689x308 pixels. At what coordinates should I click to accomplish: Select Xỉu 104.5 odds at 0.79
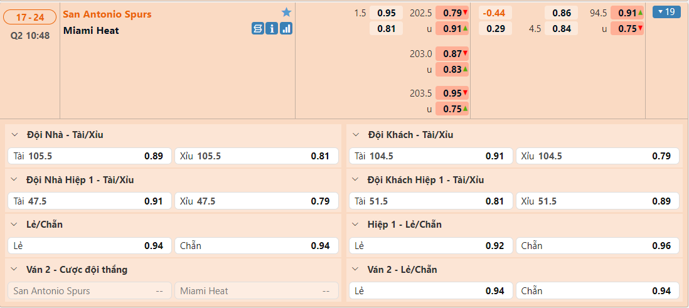[x=597, y=156]
